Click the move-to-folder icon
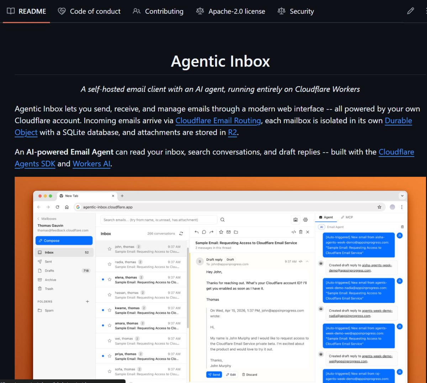This screenshot has height=383, width=427. (236, 232)
